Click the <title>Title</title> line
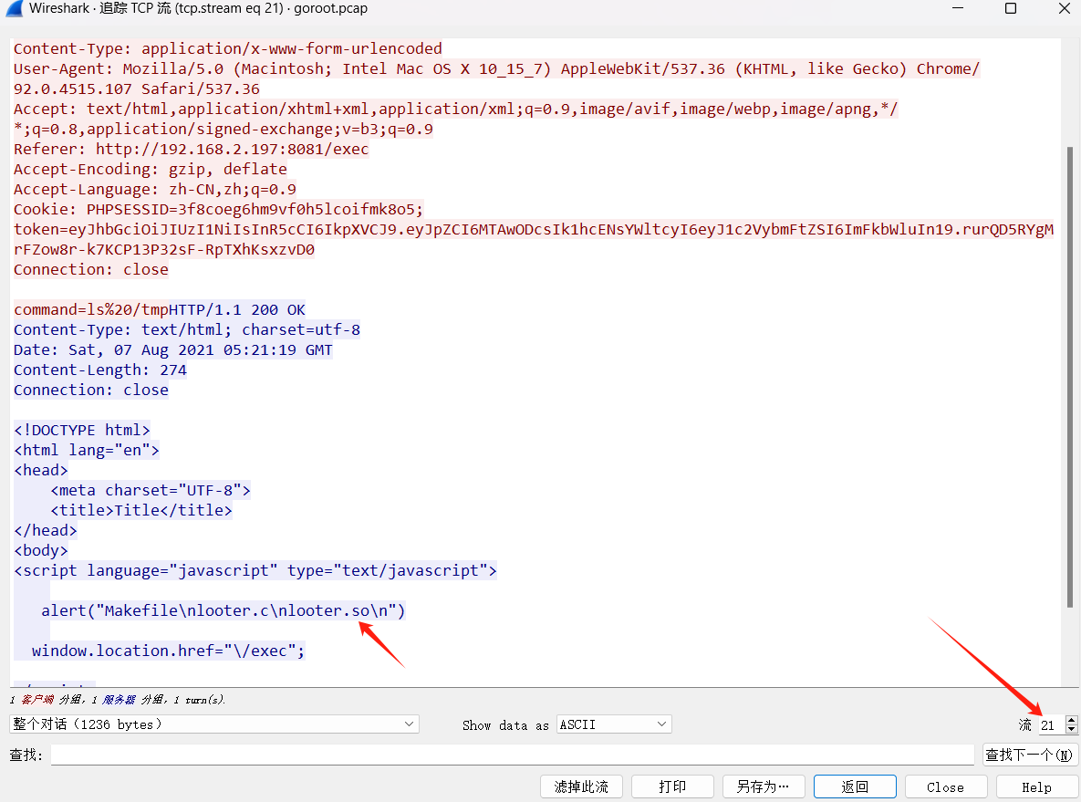Screen dimensions: 1081x802 [141, 510]
